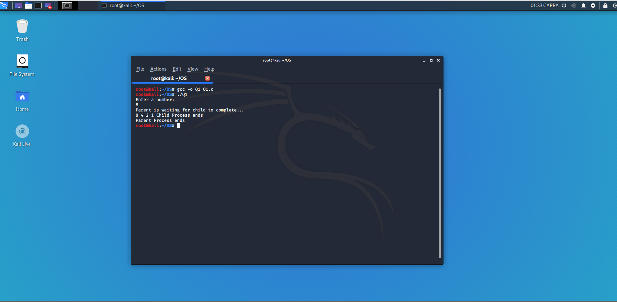Click the root@kali: ~/OS taskbar window button

(x=133, y=6)
